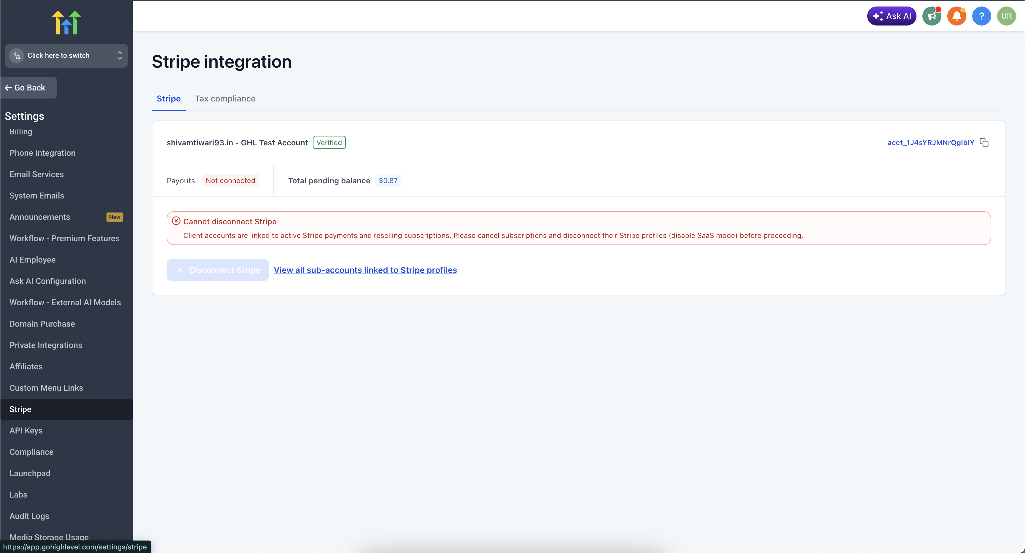Navigate to Private Integrations settings
The height and width of the screenshot is (553, 1025).
pyautogui.click(x=46, y=345)
